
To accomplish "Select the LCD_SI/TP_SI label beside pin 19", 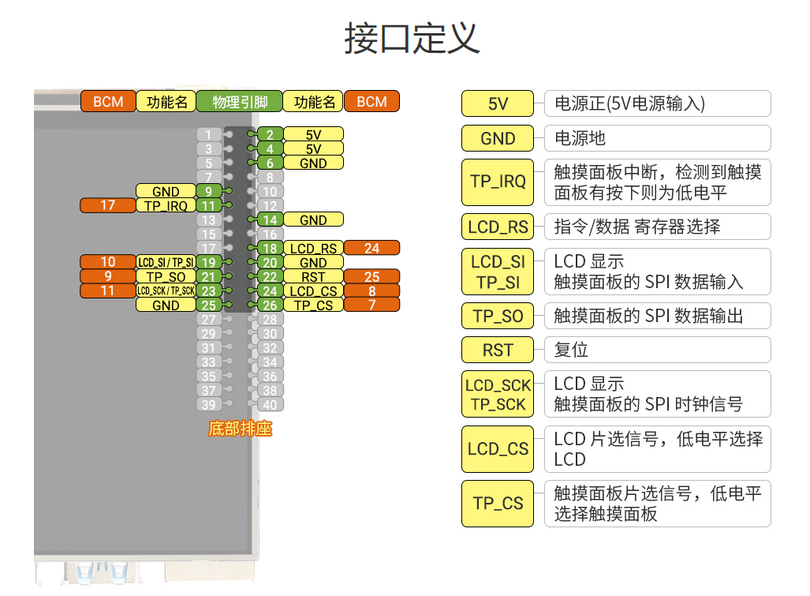I will point(166,262).
